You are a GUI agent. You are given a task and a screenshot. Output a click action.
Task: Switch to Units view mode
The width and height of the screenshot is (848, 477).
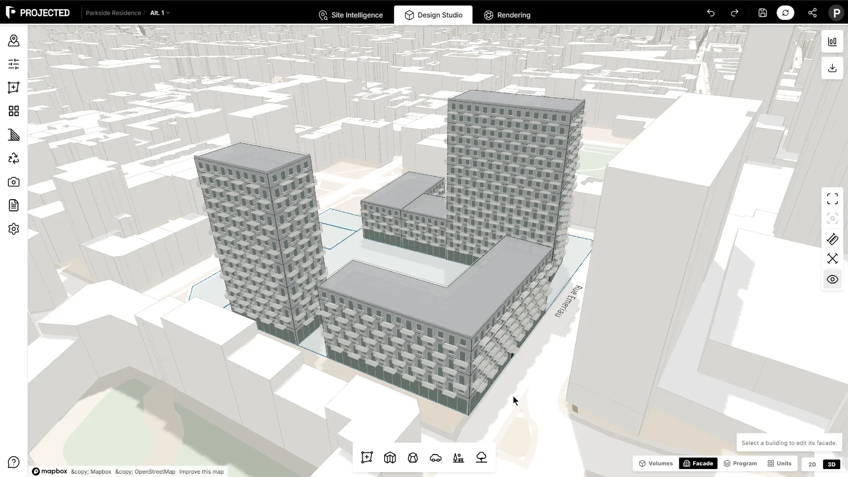point(780,463)
